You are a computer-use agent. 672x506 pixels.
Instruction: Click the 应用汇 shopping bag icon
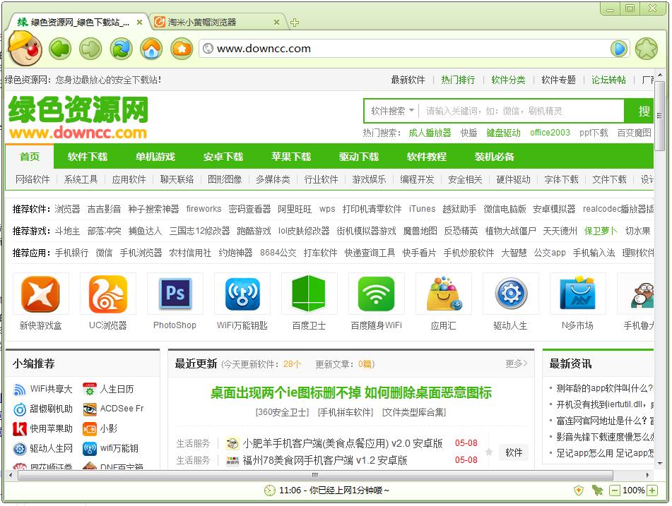tap(443, 294)
